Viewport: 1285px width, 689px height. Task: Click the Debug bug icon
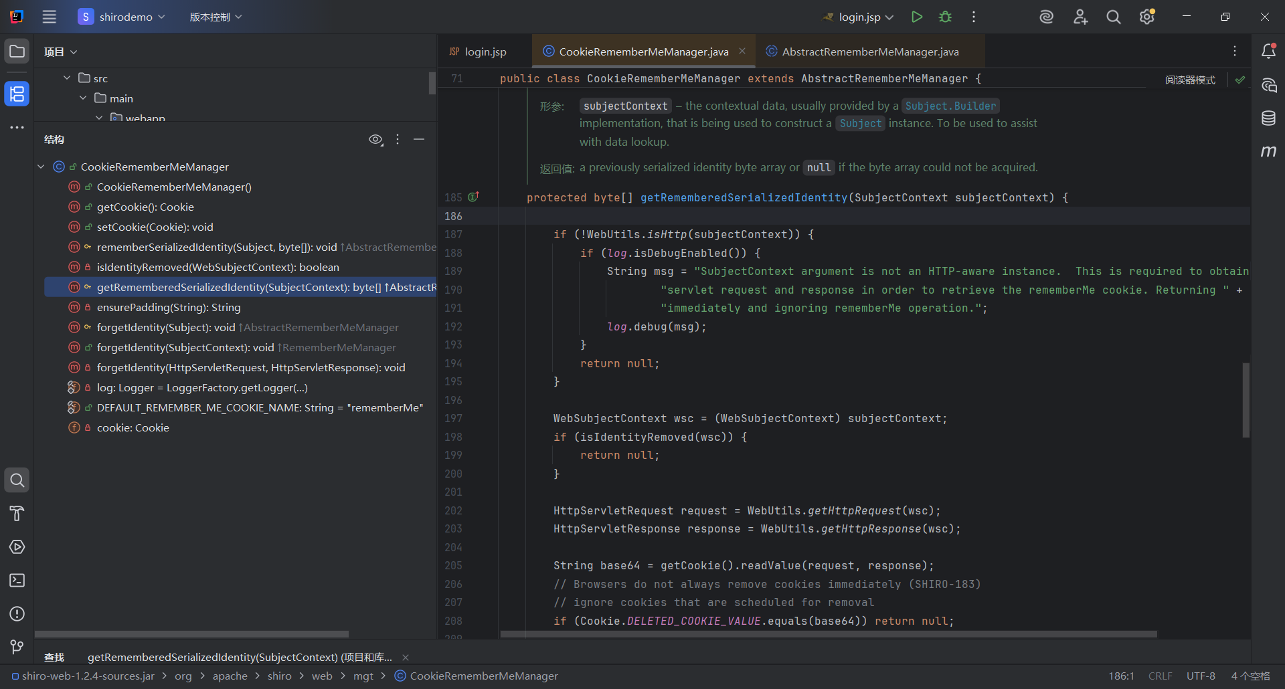(945, 17)
